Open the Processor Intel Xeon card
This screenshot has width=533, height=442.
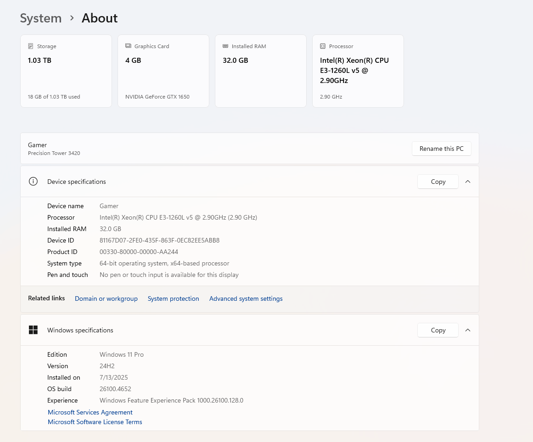(358, 71)
